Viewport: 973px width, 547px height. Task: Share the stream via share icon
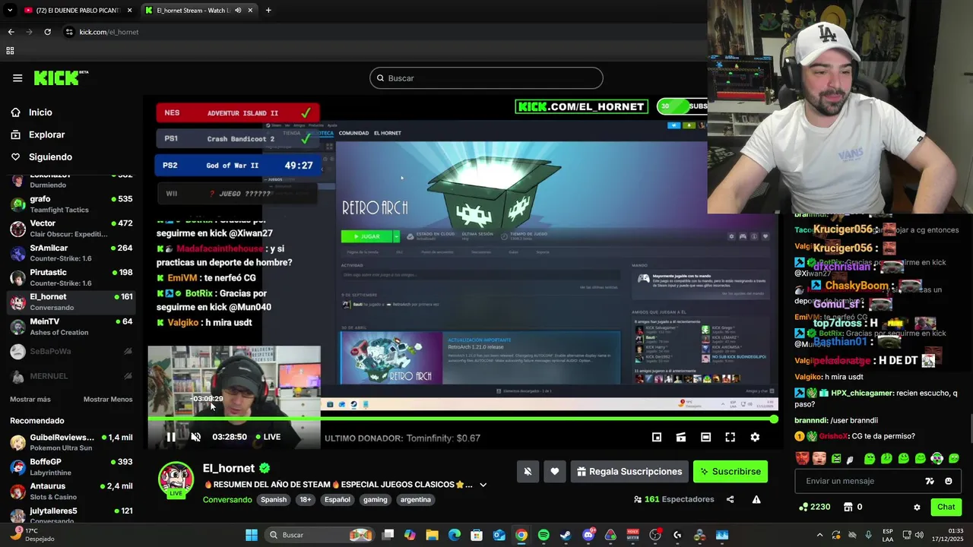click(x=731, y=499)
